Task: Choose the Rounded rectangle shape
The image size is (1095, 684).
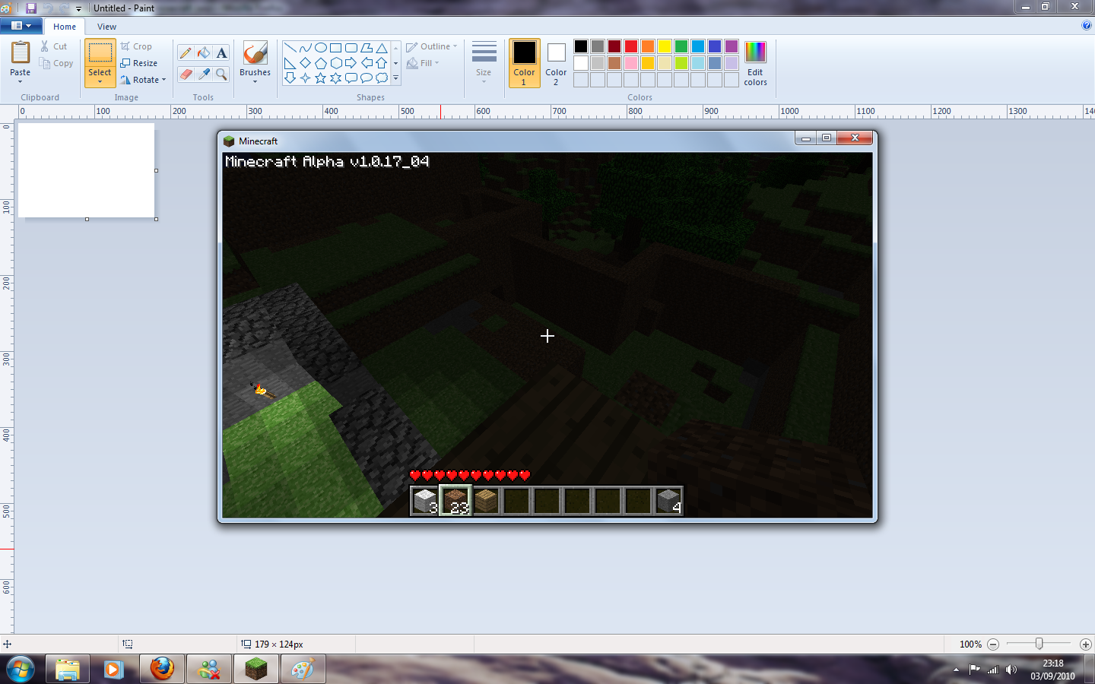Action: click(x=351, y=48)
